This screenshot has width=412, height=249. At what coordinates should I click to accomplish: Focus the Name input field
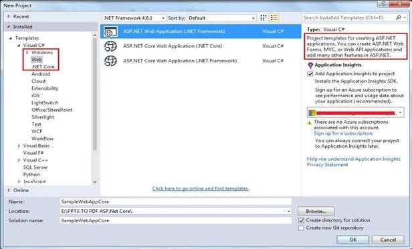(175, 201)
